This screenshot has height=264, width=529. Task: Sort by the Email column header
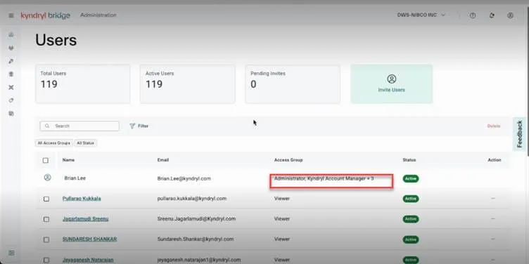[163, 160]
